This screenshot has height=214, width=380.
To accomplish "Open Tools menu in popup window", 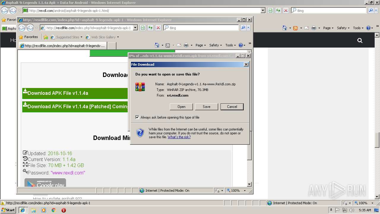I will point(231,45).
